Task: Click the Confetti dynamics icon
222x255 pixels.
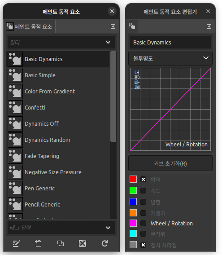Action: (15, 108)
